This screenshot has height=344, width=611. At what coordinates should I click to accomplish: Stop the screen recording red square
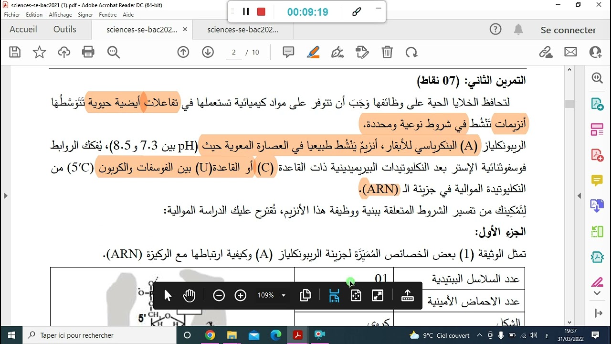[261, 12]
